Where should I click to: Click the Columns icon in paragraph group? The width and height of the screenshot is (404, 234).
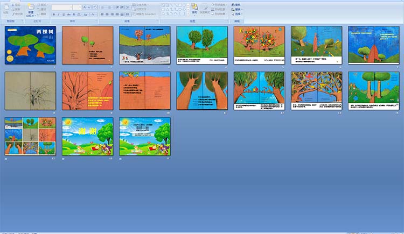click(x=128, y=14)
